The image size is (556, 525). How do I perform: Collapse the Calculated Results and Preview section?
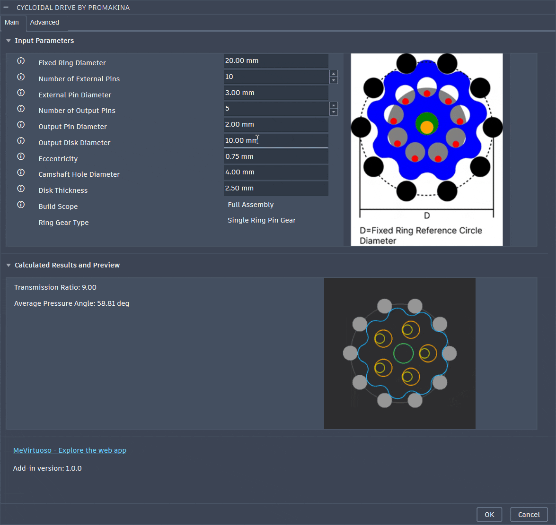pos(8,265)
